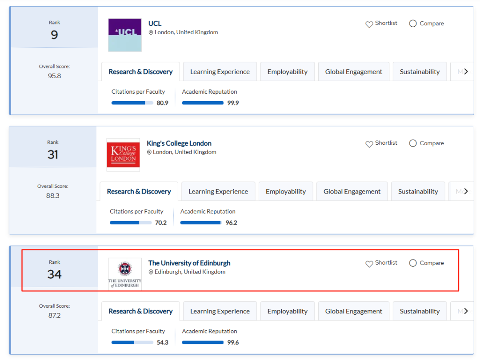Select Compare radio for University of Edinburgh
This screenshot has height=360, width=480.
tap(413, 263)
